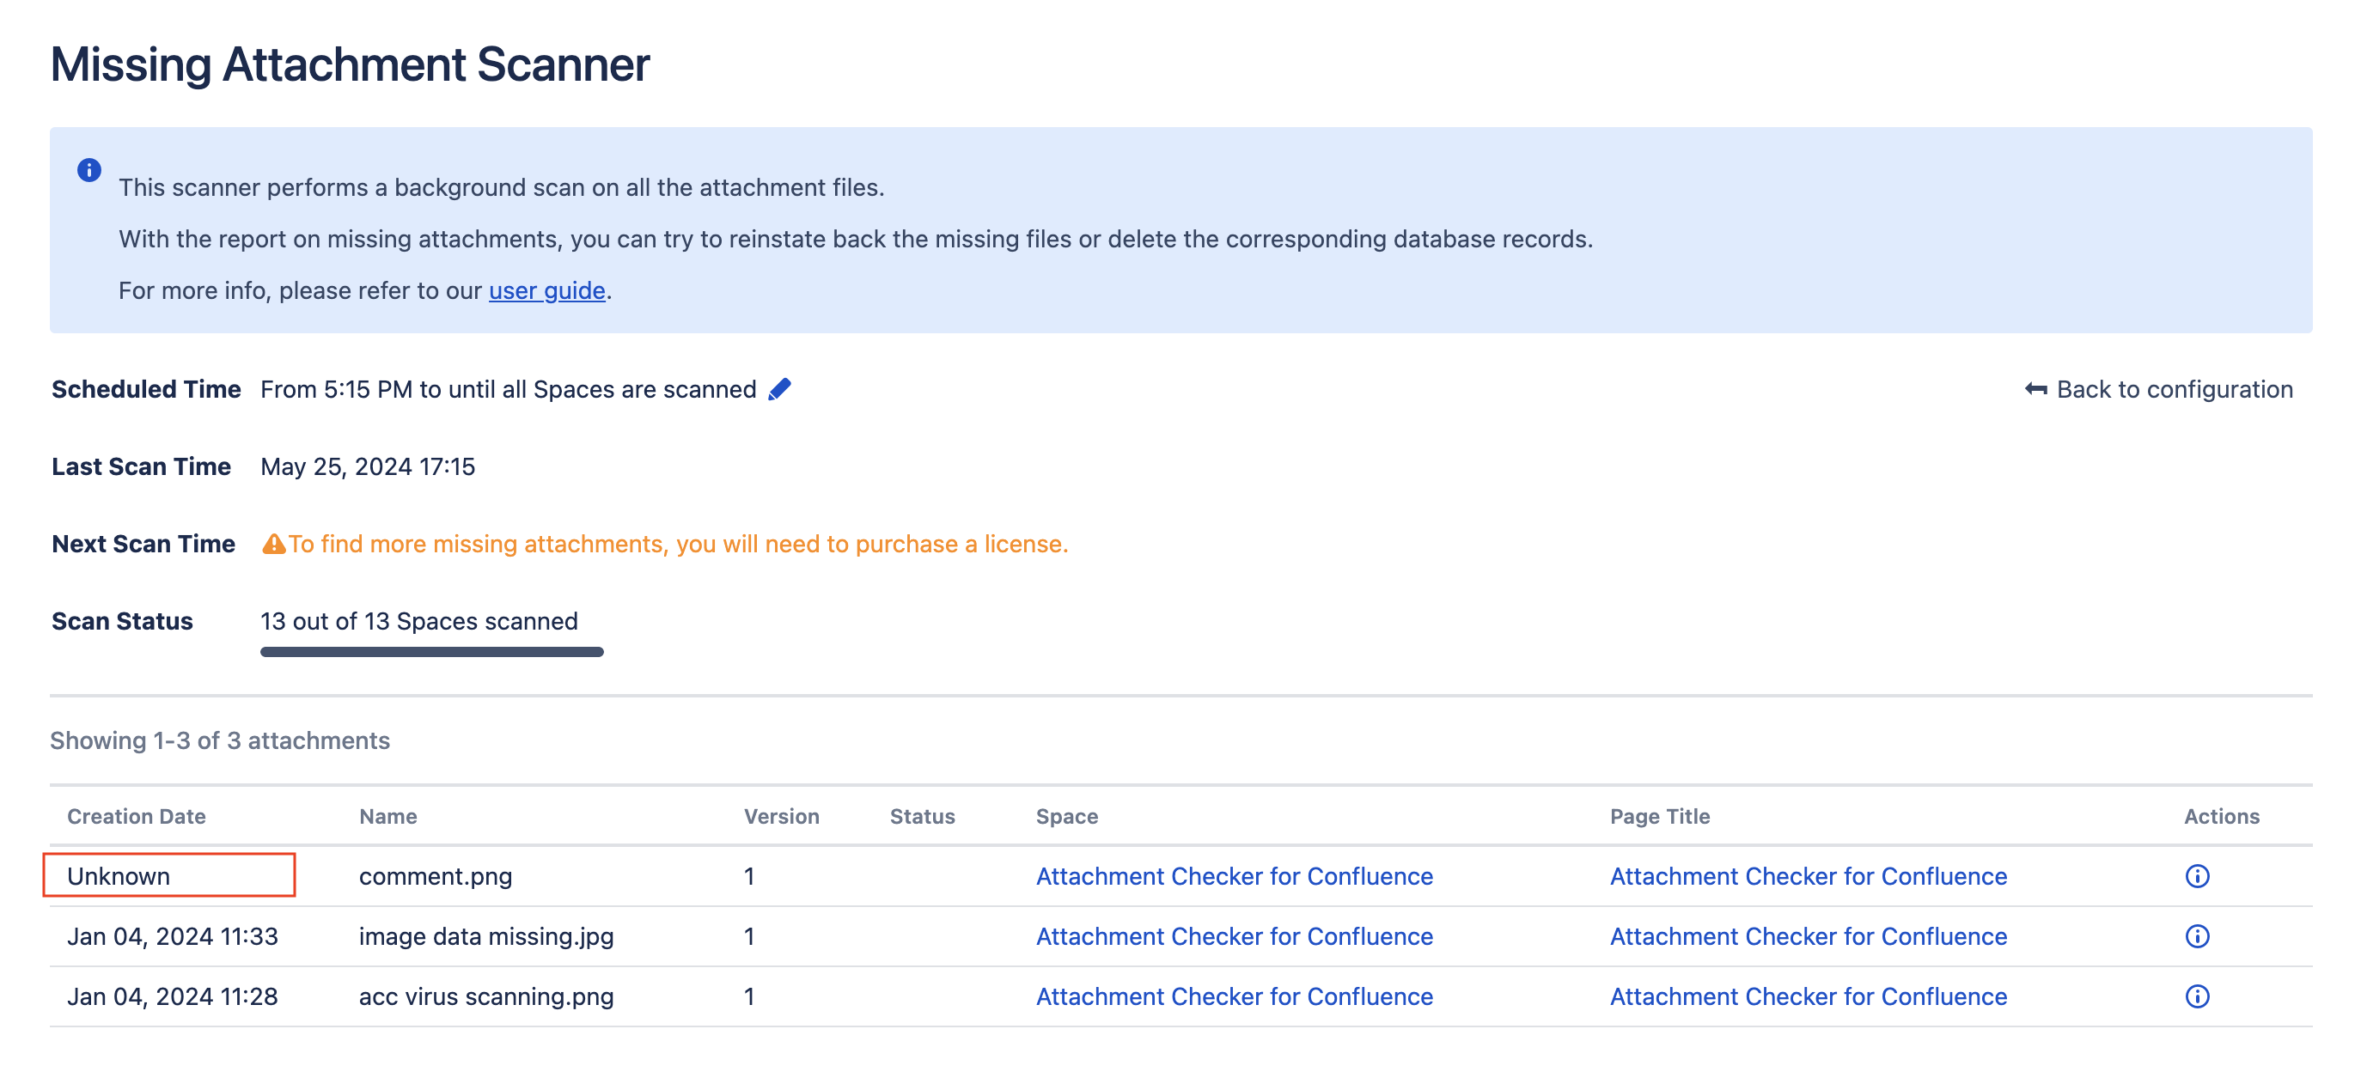Open Page Title link for image data missing.jpg
Screen dimensions: 2361x1084
pos(1808,935)
